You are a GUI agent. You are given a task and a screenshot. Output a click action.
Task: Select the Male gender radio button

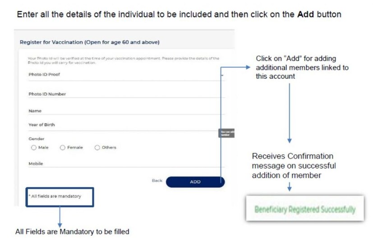click(34, 147)
